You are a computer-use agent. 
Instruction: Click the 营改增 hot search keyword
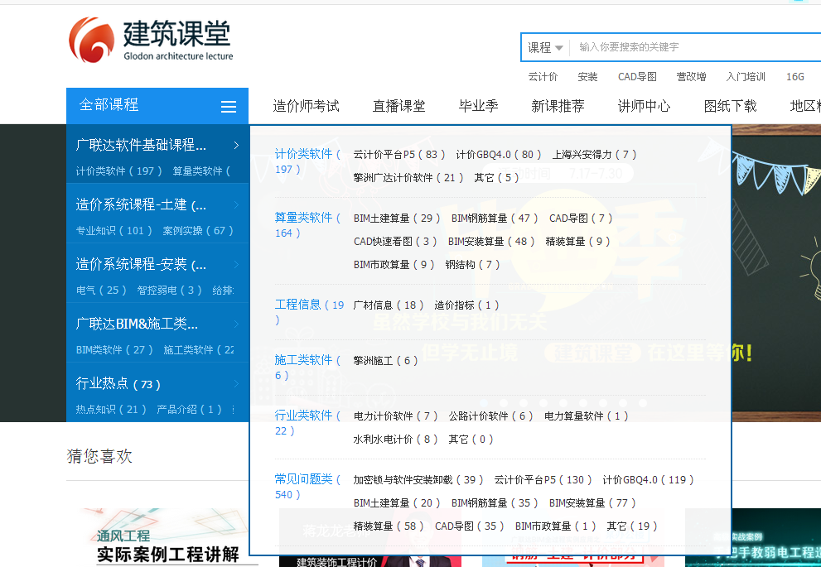click(x=691, y=77)
